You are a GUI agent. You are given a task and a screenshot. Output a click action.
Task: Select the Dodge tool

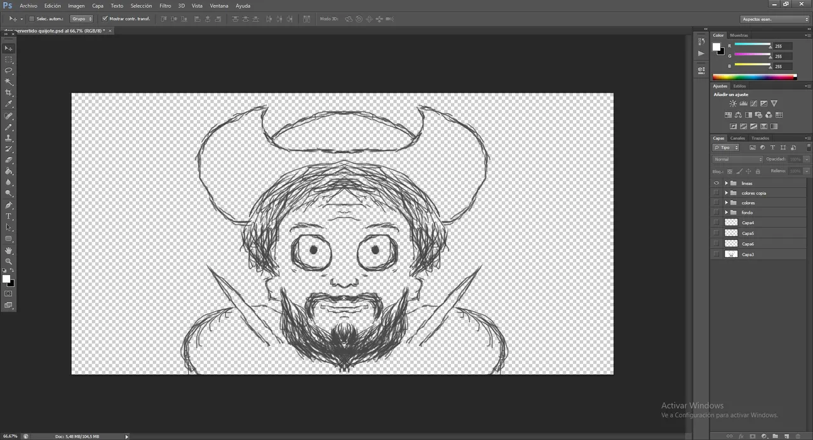pyautogui.click(x=9, y=193)
